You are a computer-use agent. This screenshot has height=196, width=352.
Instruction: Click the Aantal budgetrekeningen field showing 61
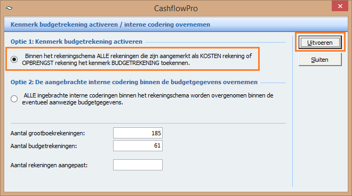(x=138, y=145)
